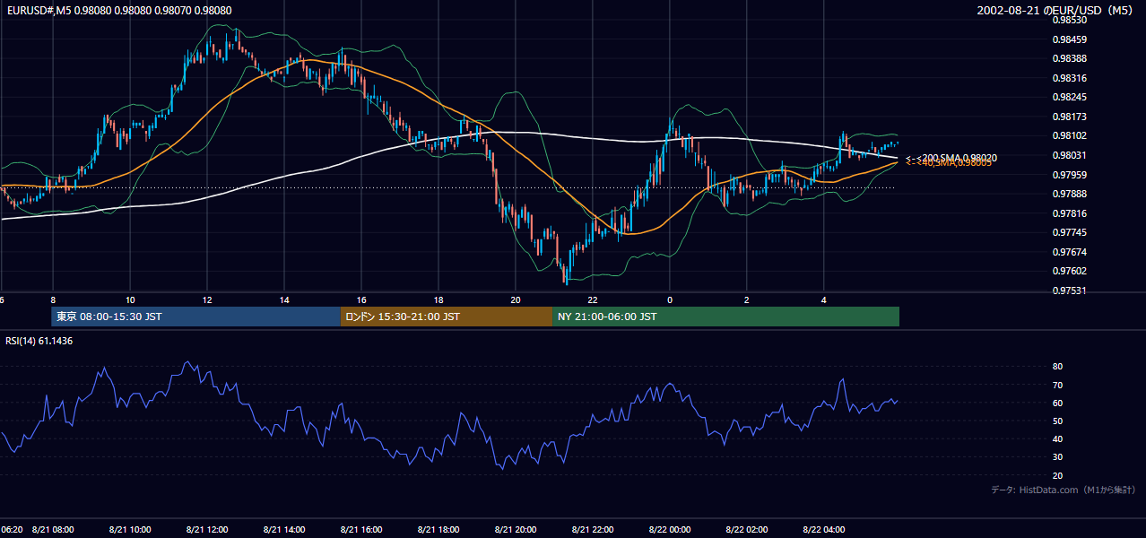Click hour axis label 10 under the price chart
This screenshot has height=538, width=1146.
pos(130,299)
